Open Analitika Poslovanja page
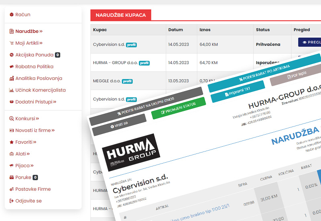Viewport: 321px width, 221px height. [39, 78]
